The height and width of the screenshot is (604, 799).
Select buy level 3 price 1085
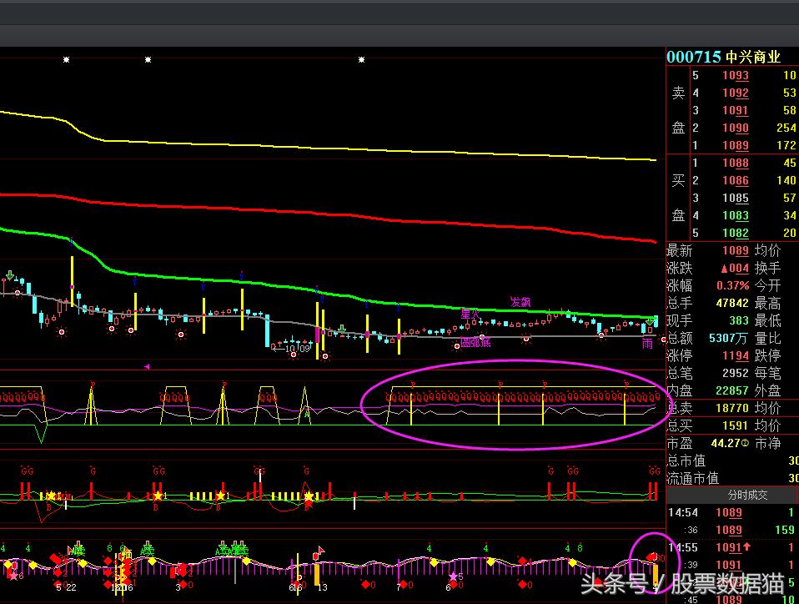pyautogui.click(x=736, y=198)
